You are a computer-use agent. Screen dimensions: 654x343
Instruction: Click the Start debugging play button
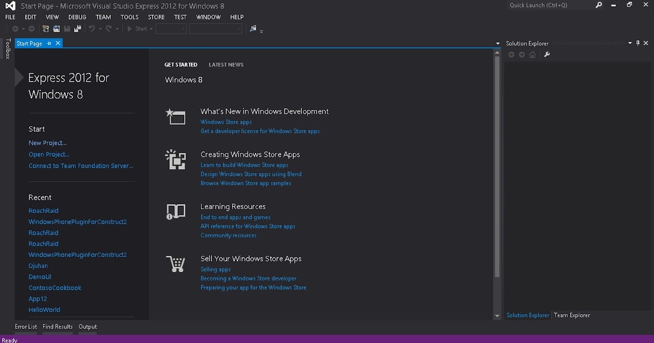130,29
